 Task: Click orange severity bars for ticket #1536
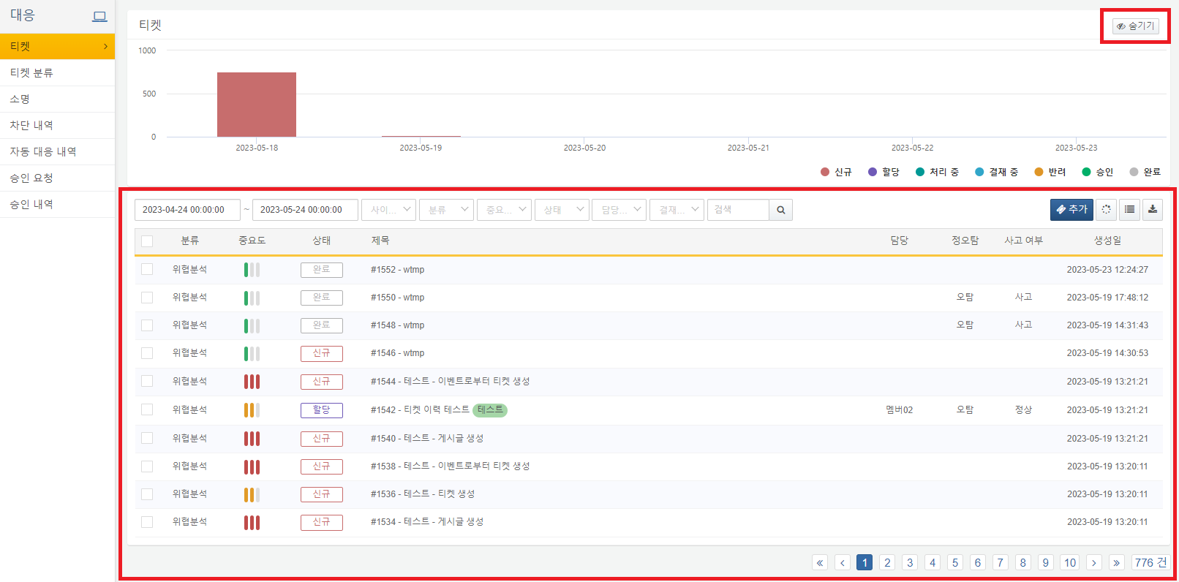pyautogui.click(x=252, y=495)
